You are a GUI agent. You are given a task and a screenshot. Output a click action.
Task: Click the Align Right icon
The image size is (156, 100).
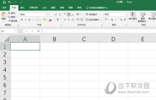click(72, 20)
